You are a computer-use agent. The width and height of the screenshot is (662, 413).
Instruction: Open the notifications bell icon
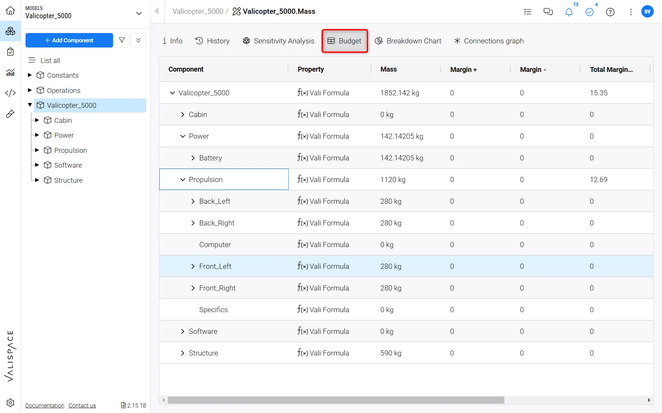point(569,12)
